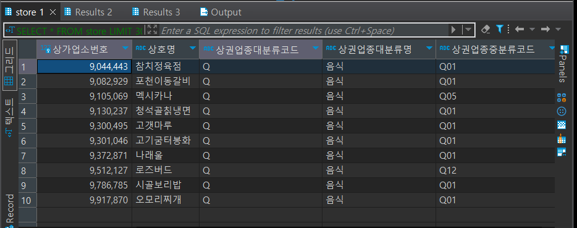Select the 로즈버드 cell

(166, 170)
